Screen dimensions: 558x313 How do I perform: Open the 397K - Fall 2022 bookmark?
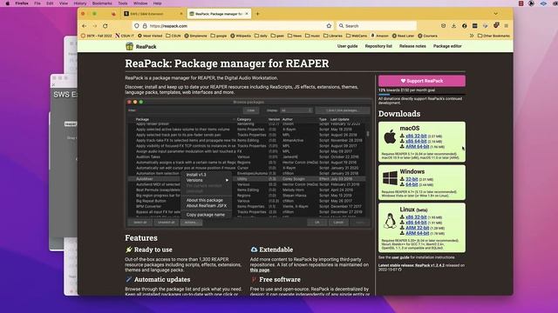click(x=96, y=36)
